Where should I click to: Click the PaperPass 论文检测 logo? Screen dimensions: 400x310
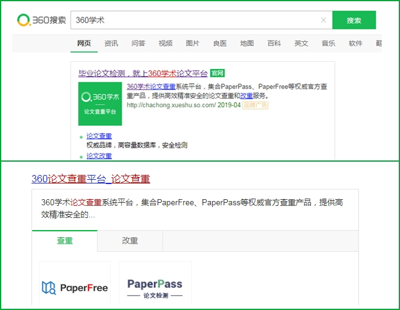coord(155,287)
